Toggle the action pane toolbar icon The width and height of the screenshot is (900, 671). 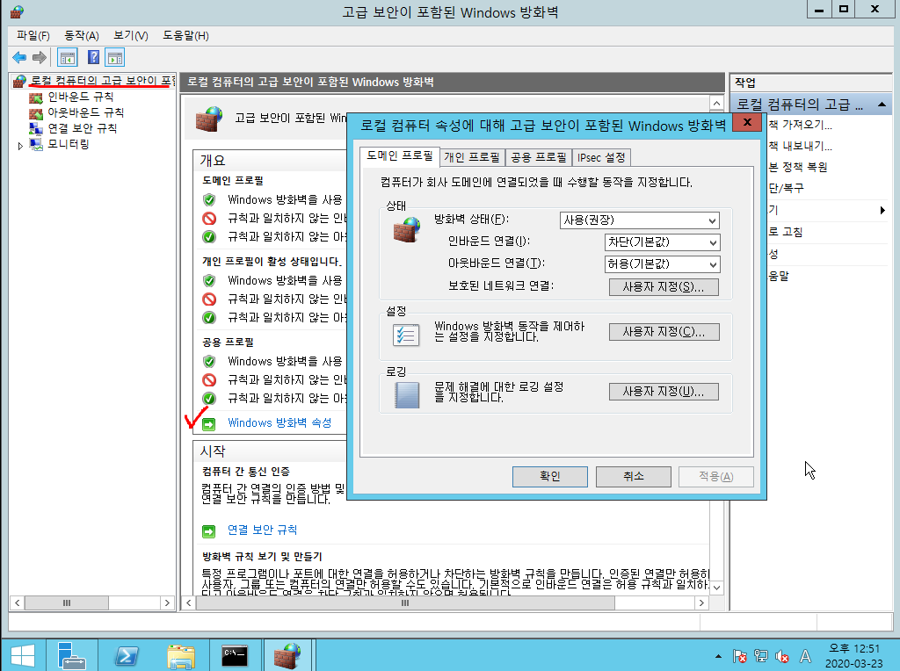tap(115, 58)
